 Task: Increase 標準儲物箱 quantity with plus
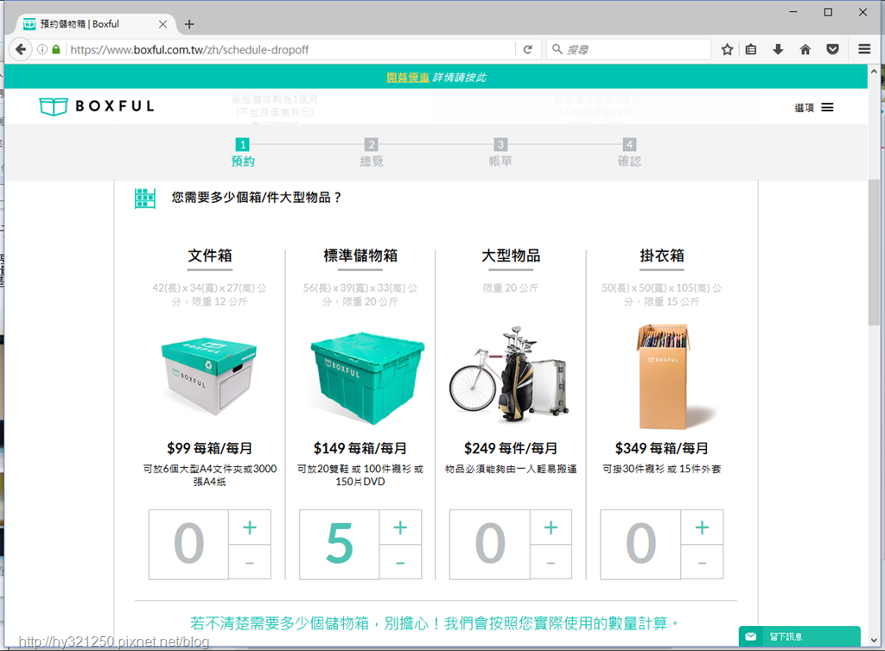pos(400,528)
